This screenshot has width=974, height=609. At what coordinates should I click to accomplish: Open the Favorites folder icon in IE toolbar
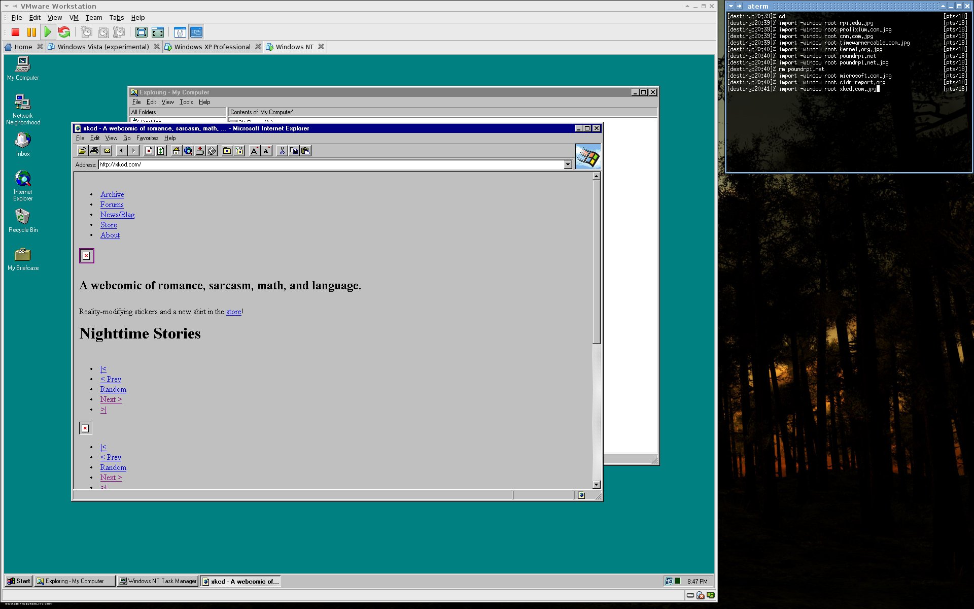click(x=227, y=151)
